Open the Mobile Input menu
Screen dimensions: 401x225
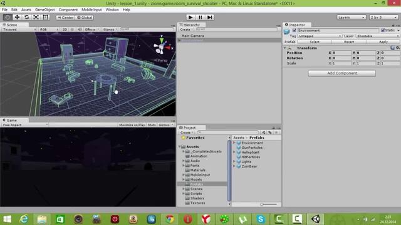click(x=91, y=10)
